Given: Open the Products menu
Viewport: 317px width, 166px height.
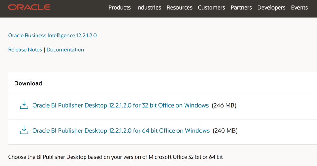Looking at the screenshot, I should pos(119,8).
